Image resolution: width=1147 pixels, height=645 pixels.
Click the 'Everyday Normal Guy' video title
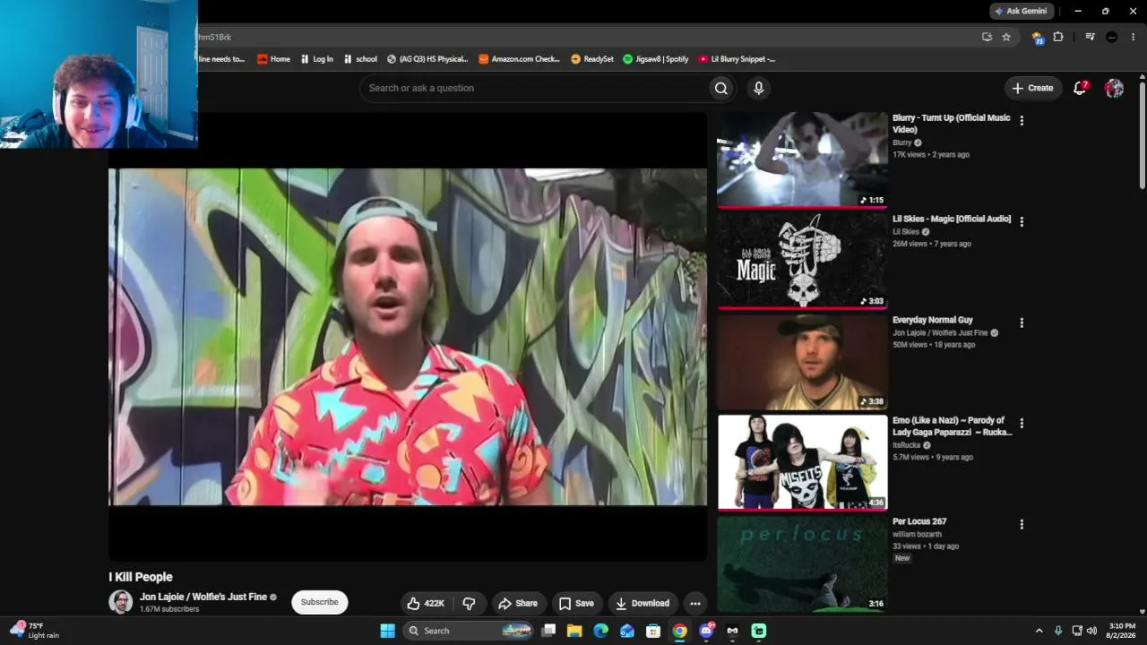point(933,320)
